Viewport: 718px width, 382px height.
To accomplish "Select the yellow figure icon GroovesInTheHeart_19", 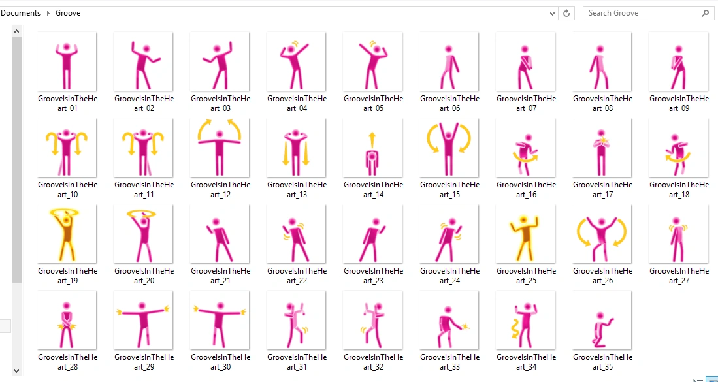I will coord(67,234).
